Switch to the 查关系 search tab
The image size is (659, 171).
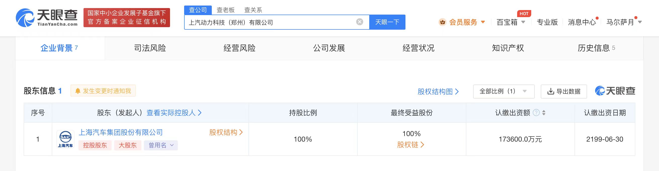[253, 10]
